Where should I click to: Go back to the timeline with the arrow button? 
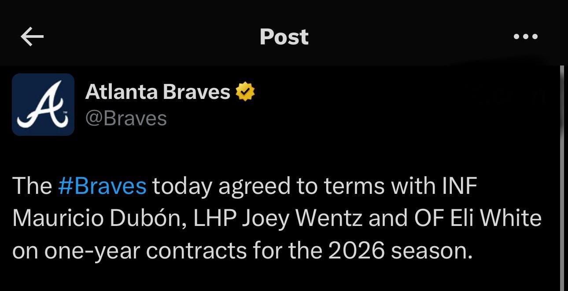31,36
